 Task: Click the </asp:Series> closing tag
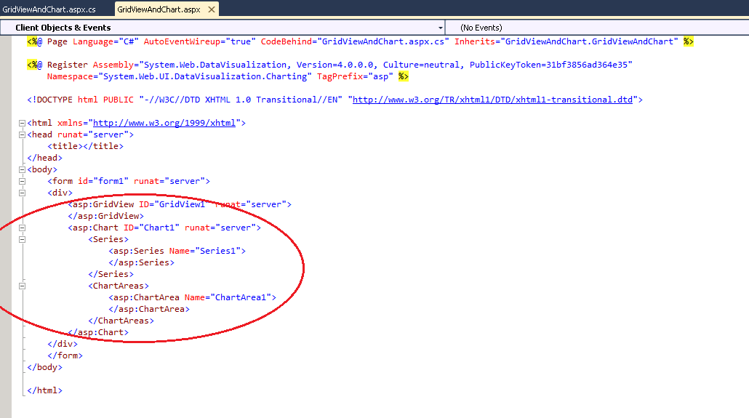pyautogui.click(x=141, y=262)
